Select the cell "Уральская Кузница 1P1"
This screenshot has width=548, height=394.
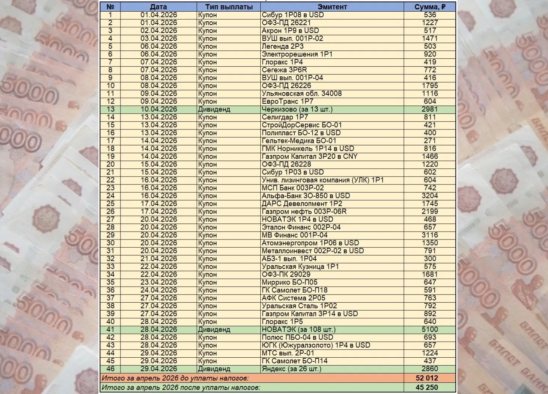click(x=332, y=266)
